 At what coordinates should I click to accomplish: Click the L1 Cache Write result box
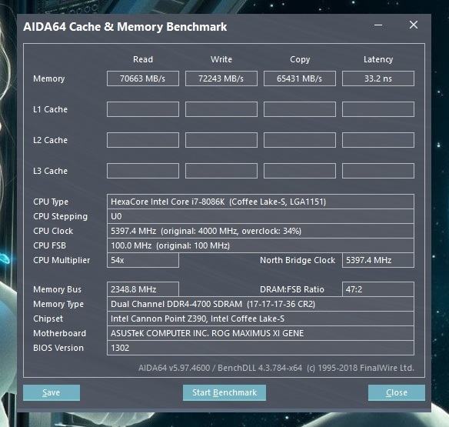[x=221, y=109]
